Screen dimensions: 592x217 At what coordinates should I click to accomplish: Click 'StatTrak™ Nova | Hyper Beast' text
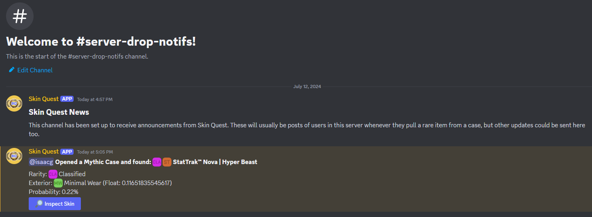(x=215, y=162)
